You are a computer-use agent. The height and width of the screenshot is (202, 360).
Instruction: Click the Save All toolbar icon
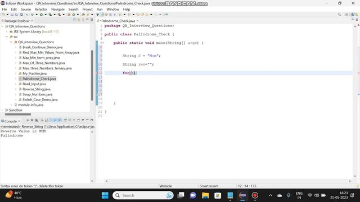point(16,15)
